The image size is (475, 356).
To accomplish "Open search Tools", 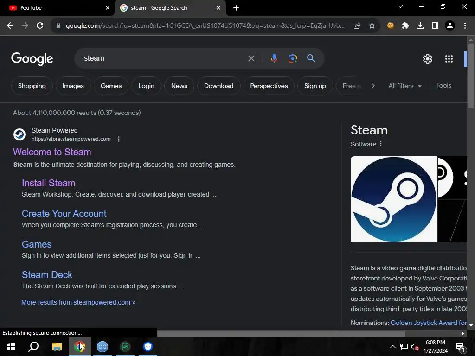I will pos(443,86).
